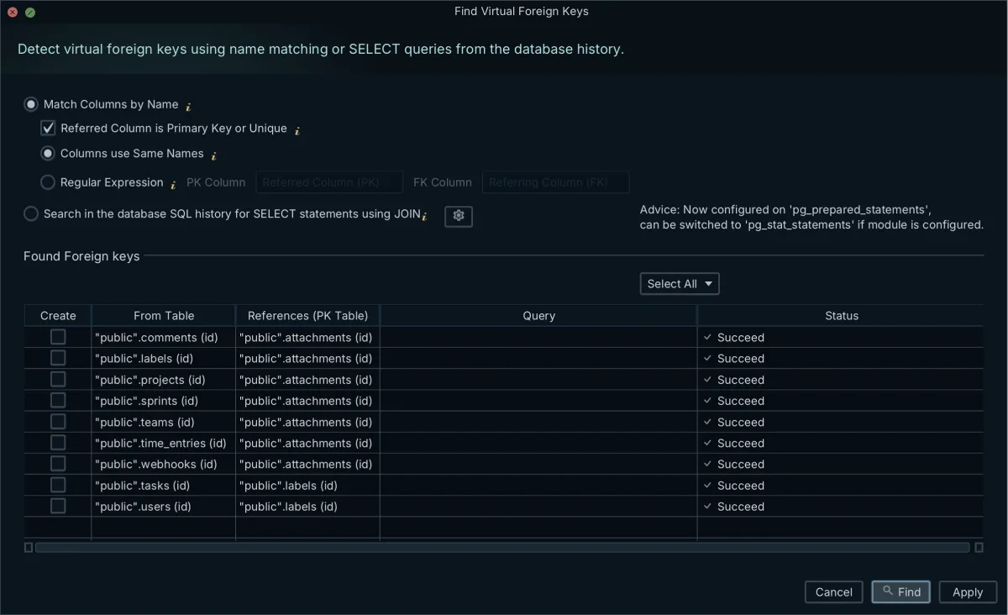The width and height of the screenshot is (1008, 615).
Task: Click info icon beside Regular Expression
Action: (173, 184)
